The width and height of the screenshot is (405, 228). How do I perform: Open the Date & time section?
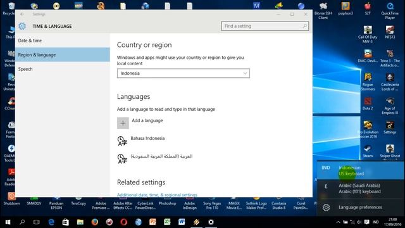click(x=62, y=41)
